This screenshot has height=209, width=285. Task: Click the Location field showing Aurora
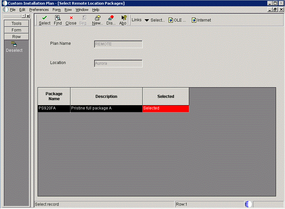point(118,63)
